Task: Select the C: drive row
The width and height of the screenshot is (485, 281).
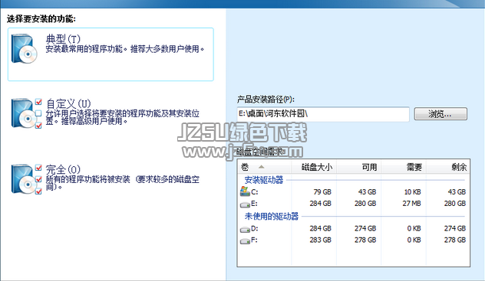Action: pyautogui.click(x=354, y=192)
